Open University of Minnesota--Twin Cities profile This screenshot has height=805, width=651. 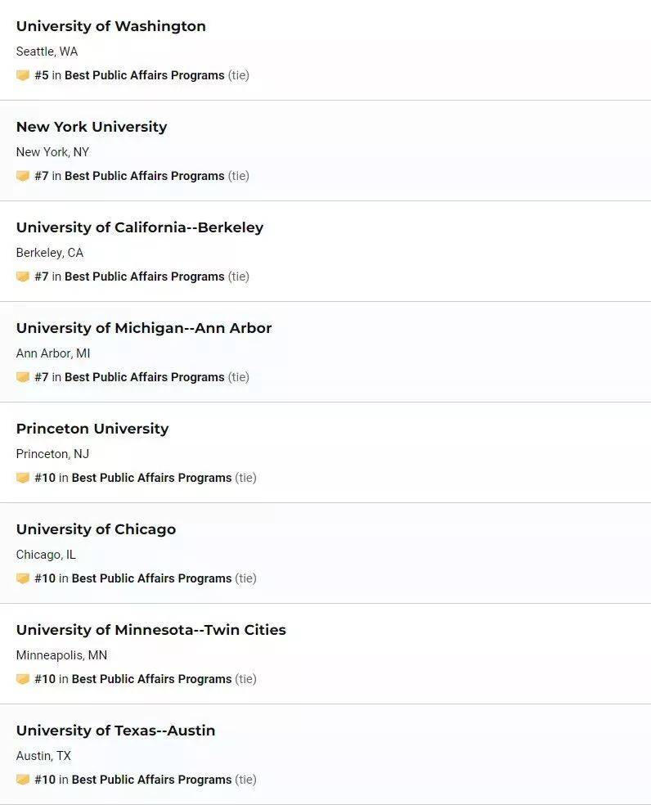(x=151, y=630)
